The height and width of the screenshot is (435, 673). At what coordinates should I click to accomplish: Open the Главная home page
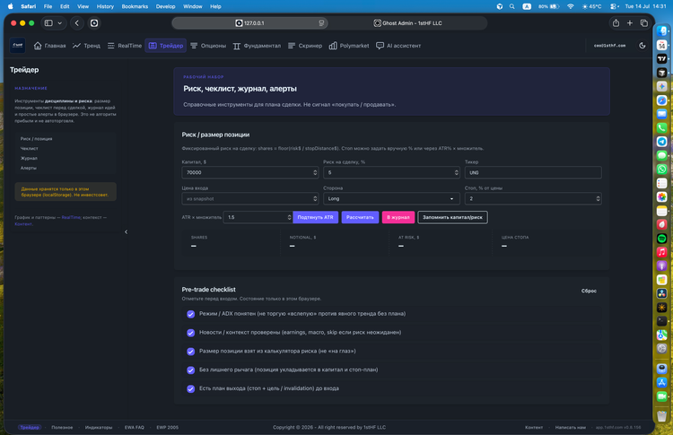49,46
